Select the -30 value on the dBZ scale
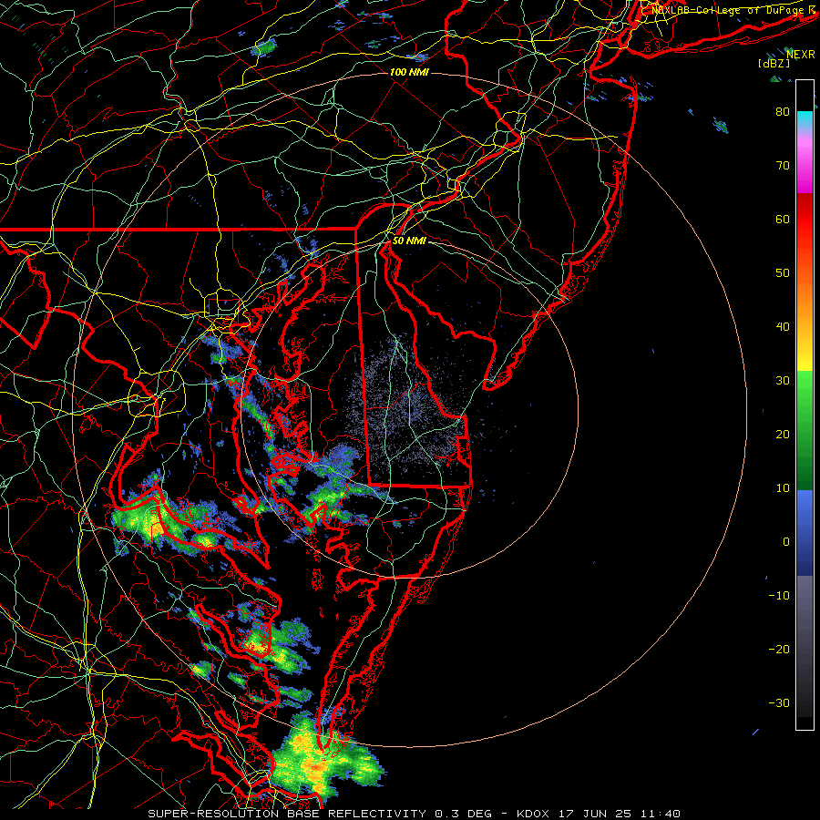This screenshot has width=820, height=820. click(779, 702)
